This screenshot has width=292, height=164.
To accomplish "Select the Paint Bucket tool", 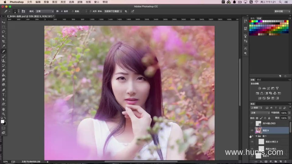I will (3, 75).
